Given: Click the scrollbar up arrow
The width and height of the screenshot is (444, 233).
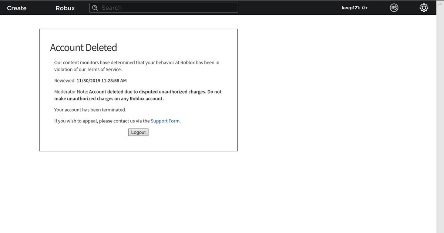Looking at the screenshot, I should (x=440, y=4).
